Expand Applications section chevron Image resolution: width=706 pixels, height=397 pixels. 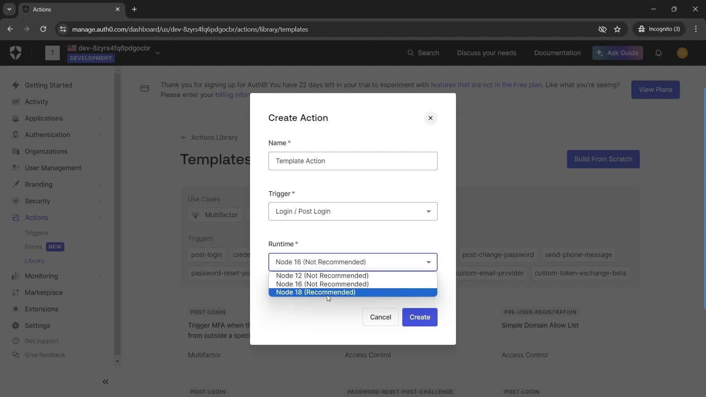(x=100, y=118)
